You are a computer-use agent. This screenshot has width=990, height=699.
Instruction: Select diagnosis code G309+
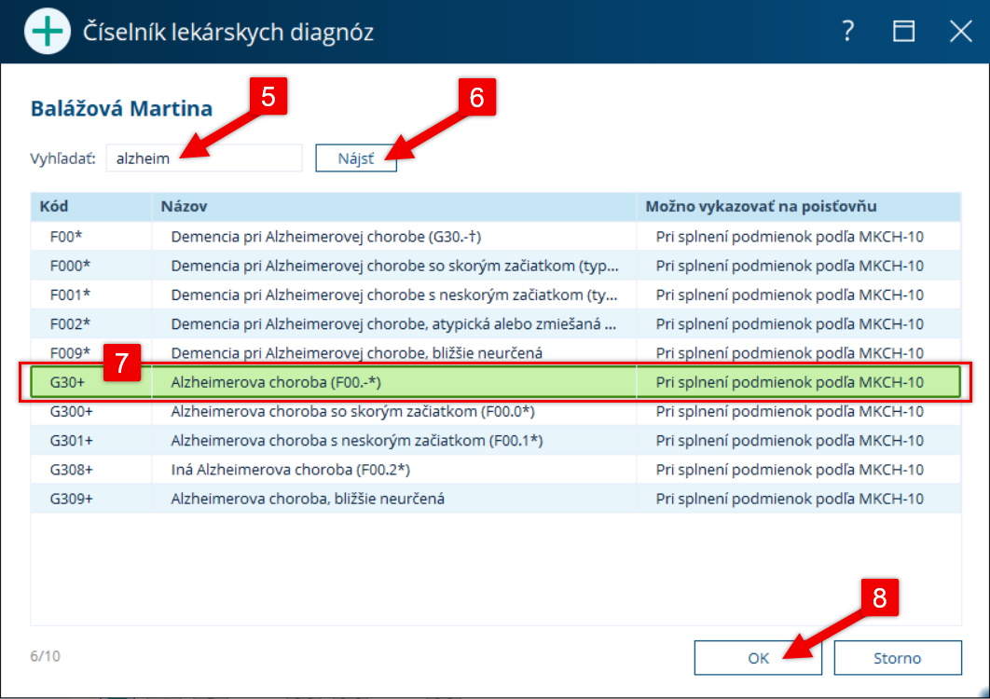pyautogui.click(x=72, y=499)
